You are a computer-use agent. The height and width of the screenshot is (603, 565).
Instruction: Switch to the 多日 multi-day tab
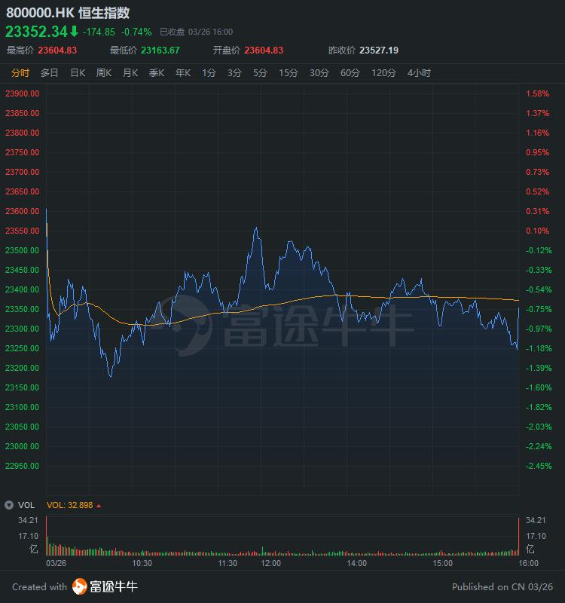[x=49, y=72]
